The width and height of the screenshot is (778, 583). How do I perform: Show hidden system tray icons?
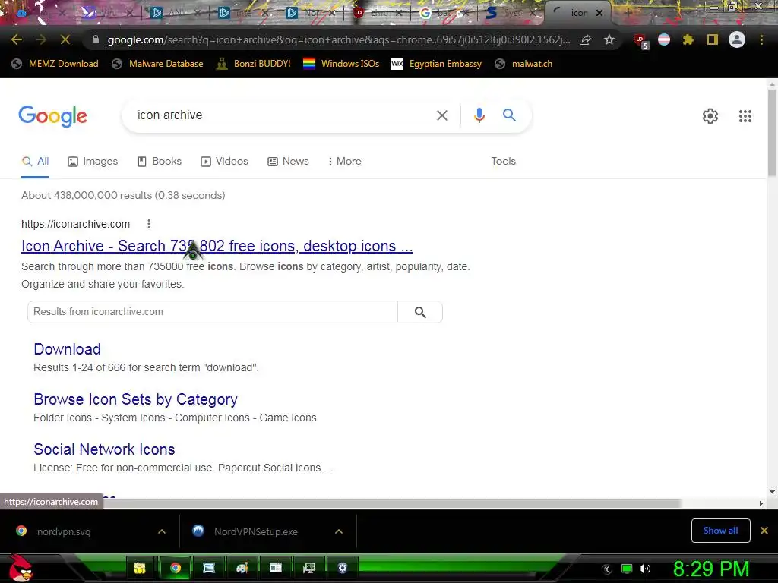tap(607, 569)
